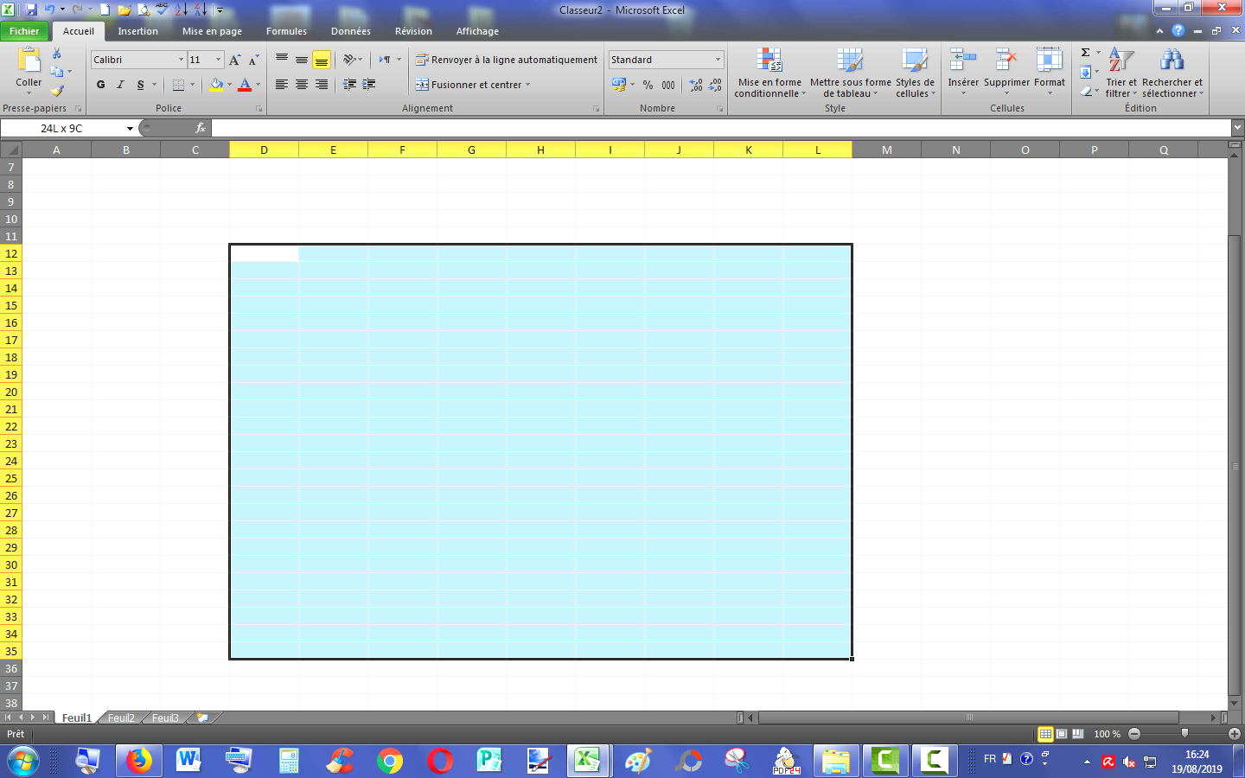Switch to the Feuil2 sheet tab
This screenshot has width=1245, height=778.
tap(122, 717)
